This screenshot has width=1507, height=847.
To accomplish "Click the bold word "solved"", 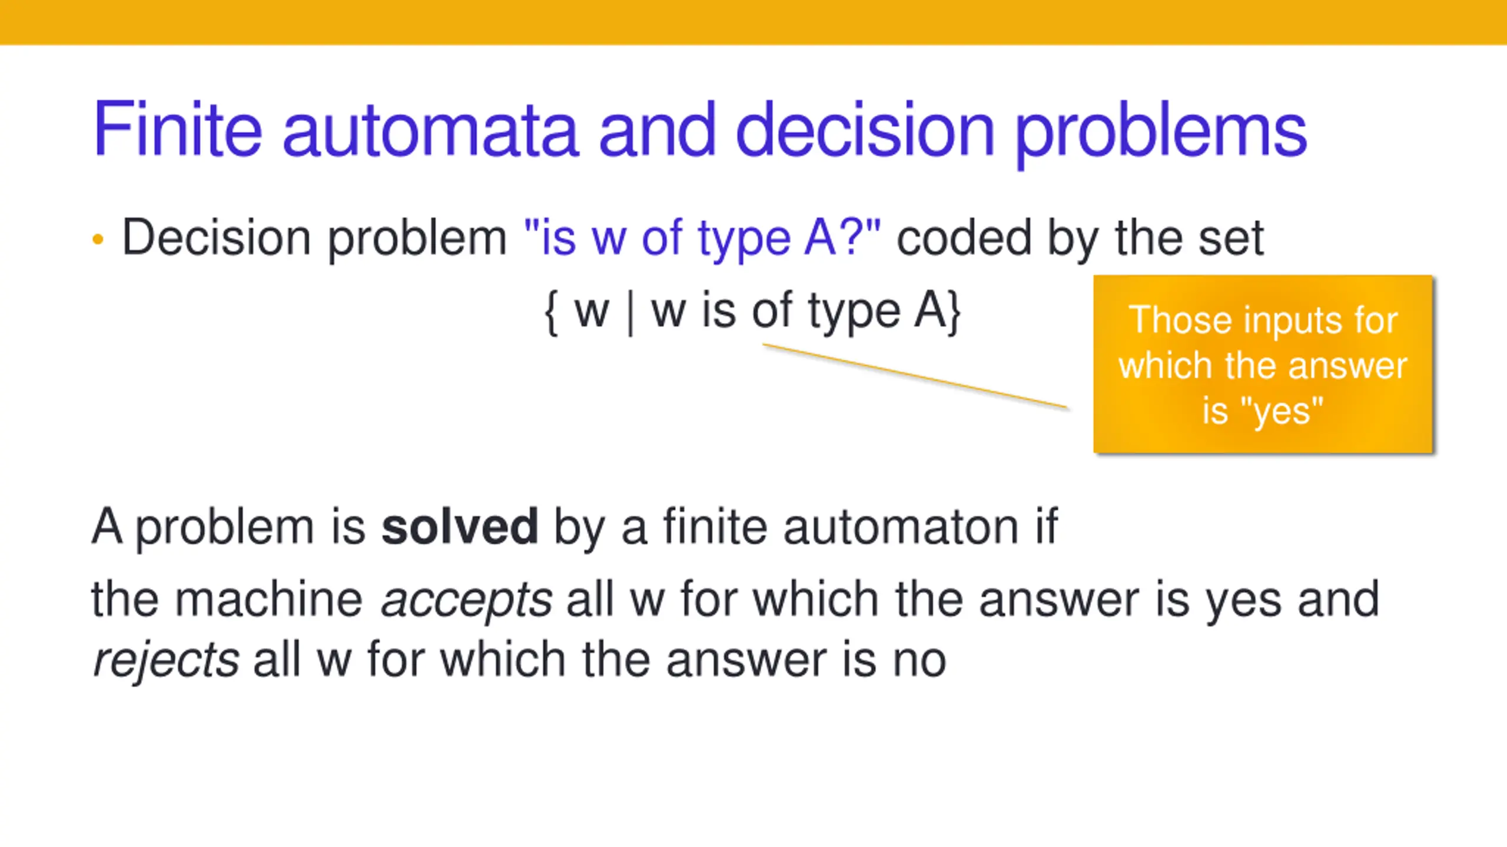I will [x=460, y=526].
